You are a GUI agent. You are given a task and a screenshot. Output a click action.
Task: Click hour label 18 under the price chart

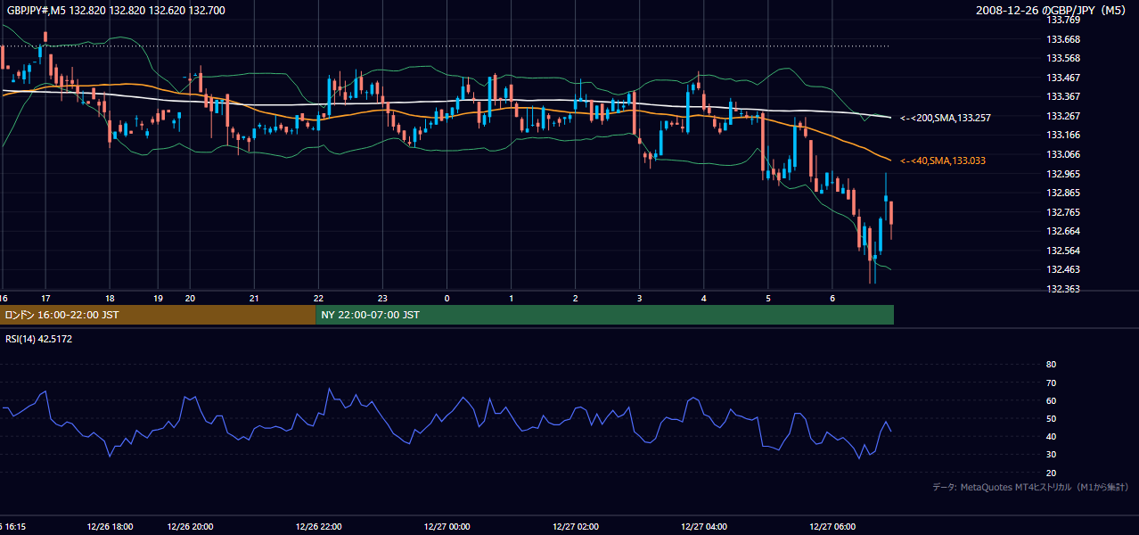click(x=110, y=298)
